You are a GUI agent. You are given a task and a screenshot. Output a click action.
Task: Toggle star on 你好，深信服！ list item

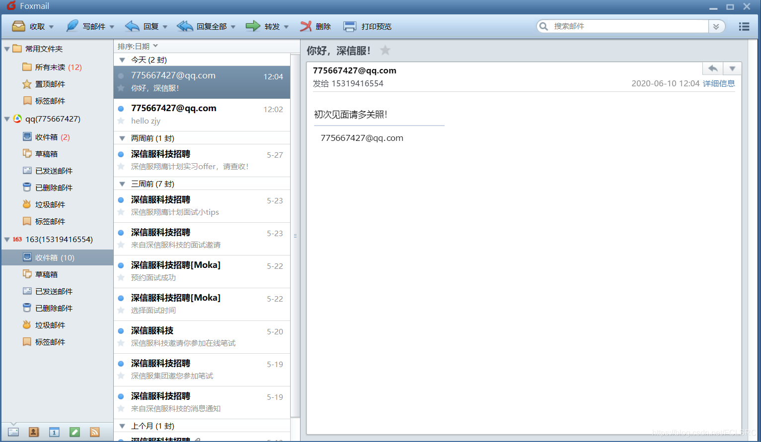[121, 88]
